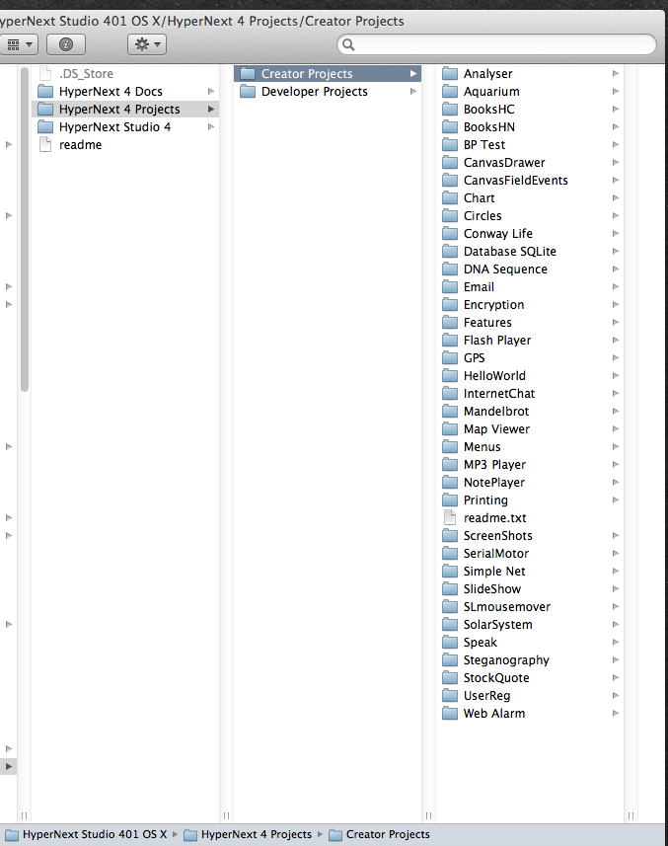Click the Aquarium folder icon
Screen dimensions: 668x846
(450, 91)
